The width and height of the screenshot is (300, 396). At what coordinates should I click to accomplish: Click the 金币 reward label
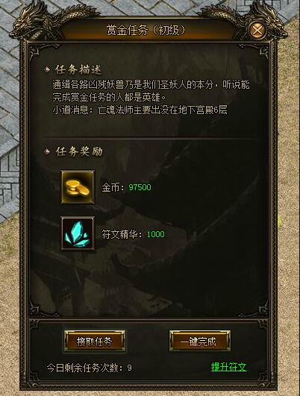point(110,187)
